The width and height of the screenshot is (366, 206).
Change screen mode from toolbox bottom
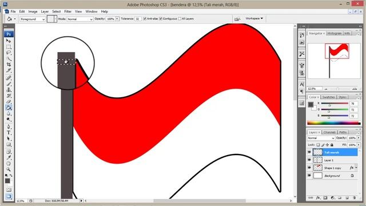9,196
